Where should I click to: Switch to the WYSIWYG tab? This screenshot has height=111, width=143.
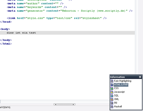[x=5, y=107]
